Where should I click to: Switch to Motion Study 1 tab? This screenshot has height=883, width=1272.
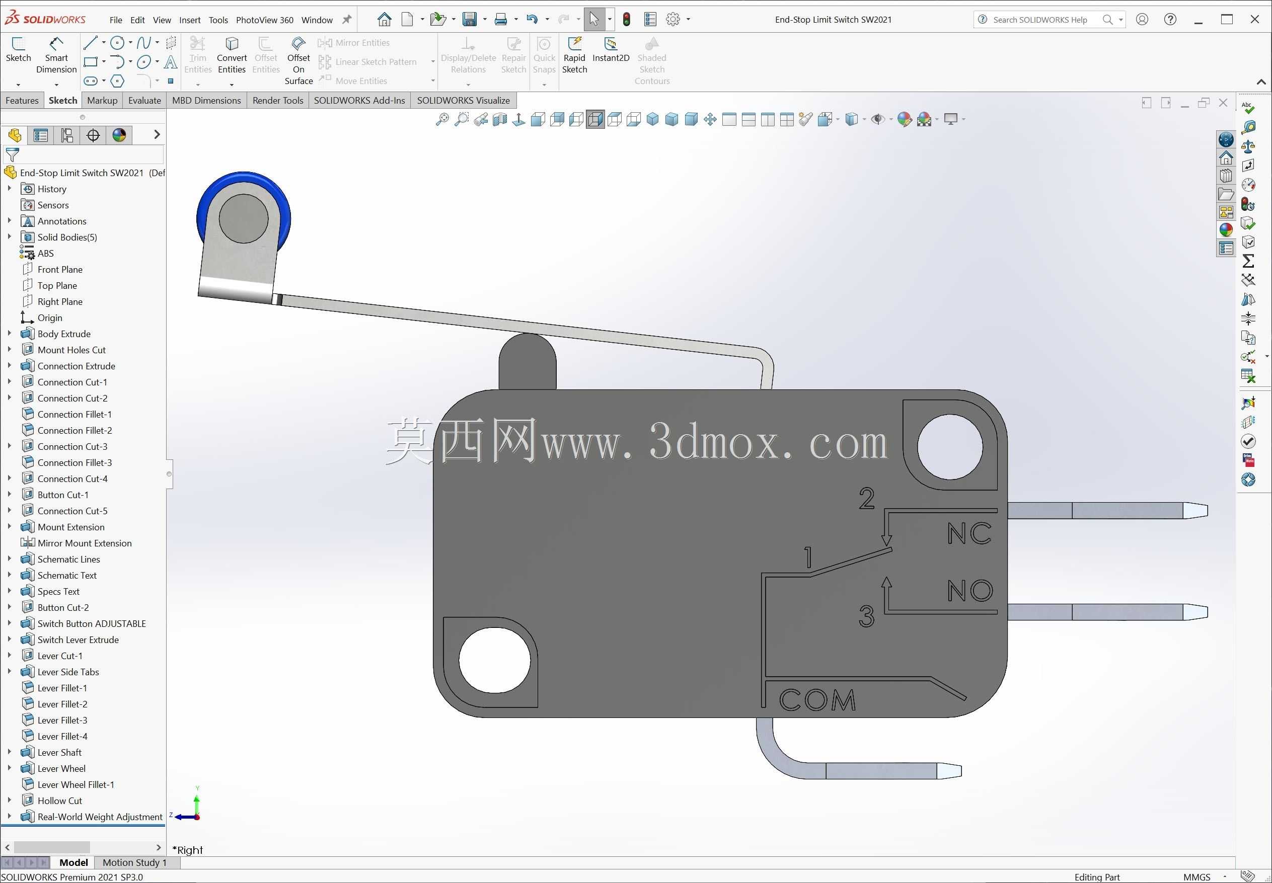coord(134,862)
